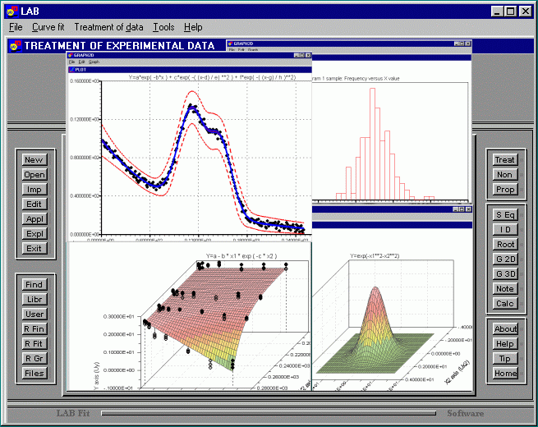Open the Curve fit menu
This screenshot has height=427, width=538.
coord(48,27)
